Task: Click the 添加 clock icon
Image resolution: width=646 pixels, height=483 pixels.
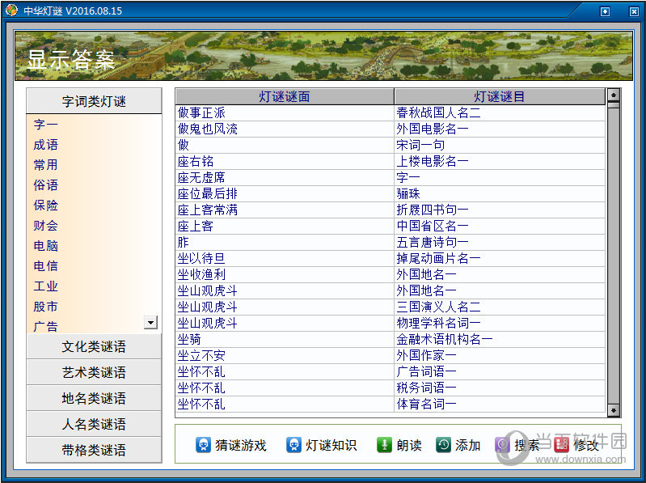Action: [443, 445]
